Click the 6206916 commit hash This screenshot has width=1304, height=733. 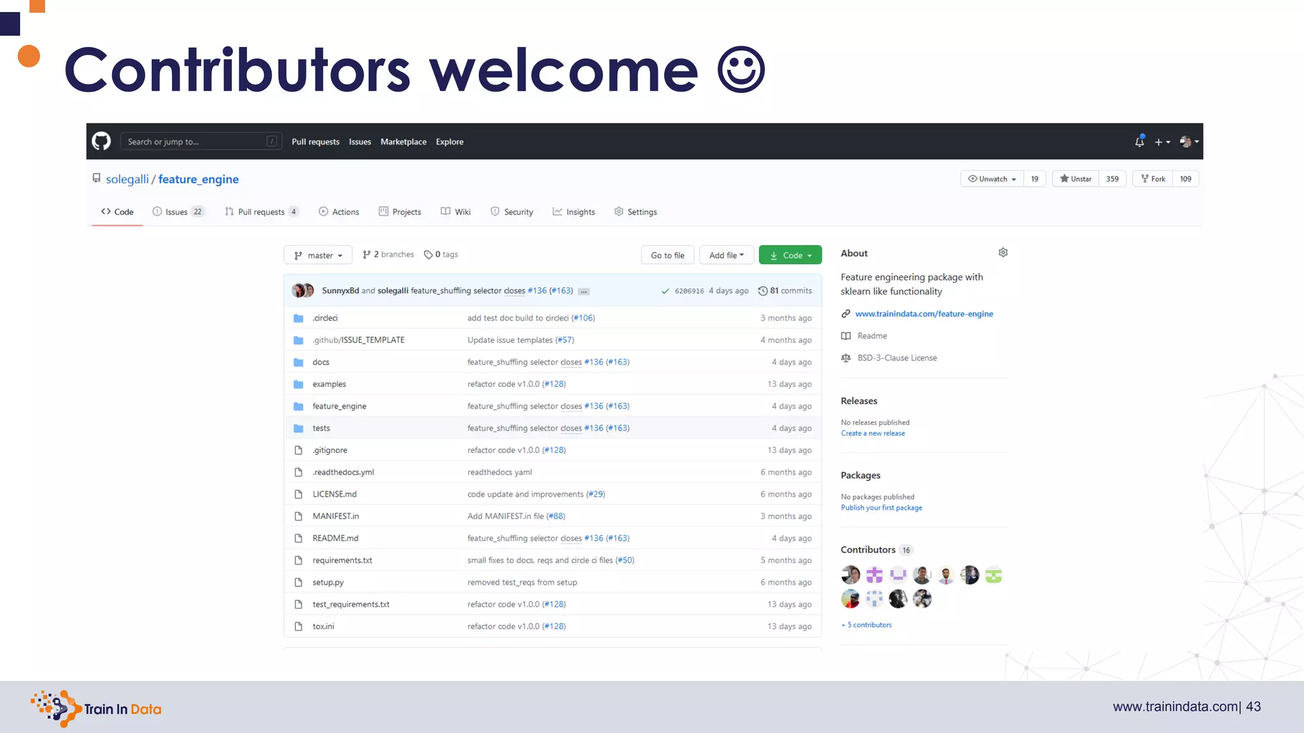point(690,291)
